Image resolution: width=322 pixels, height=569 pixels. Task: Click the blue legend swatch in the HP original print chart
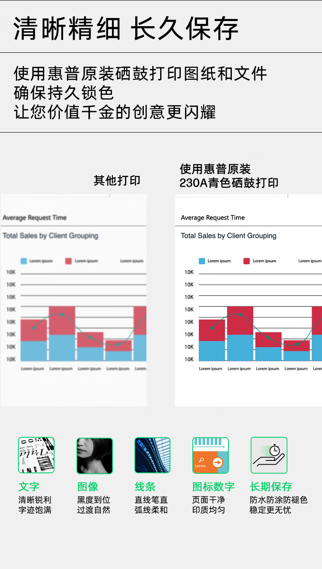(x=202, y=261)
